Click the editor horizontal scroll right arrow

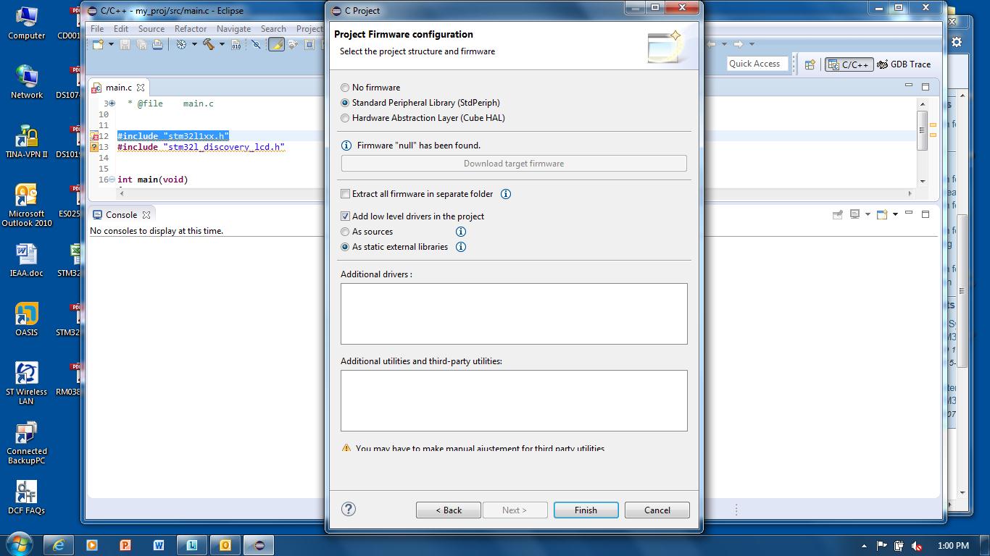coord(910,193)
